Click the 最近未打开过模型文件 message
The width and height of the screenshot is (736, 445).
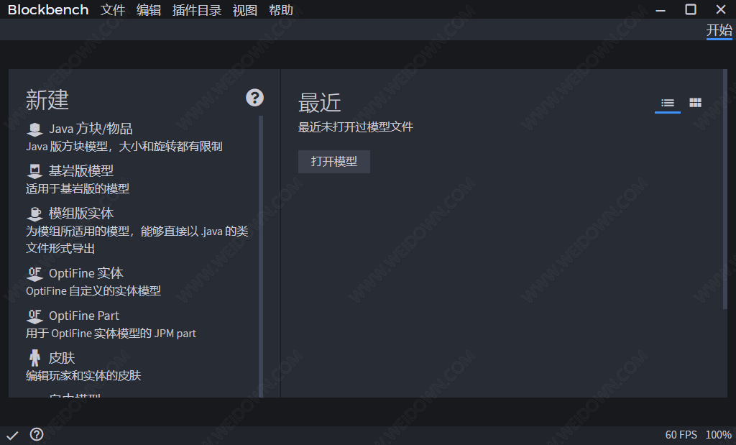[355, 127]
